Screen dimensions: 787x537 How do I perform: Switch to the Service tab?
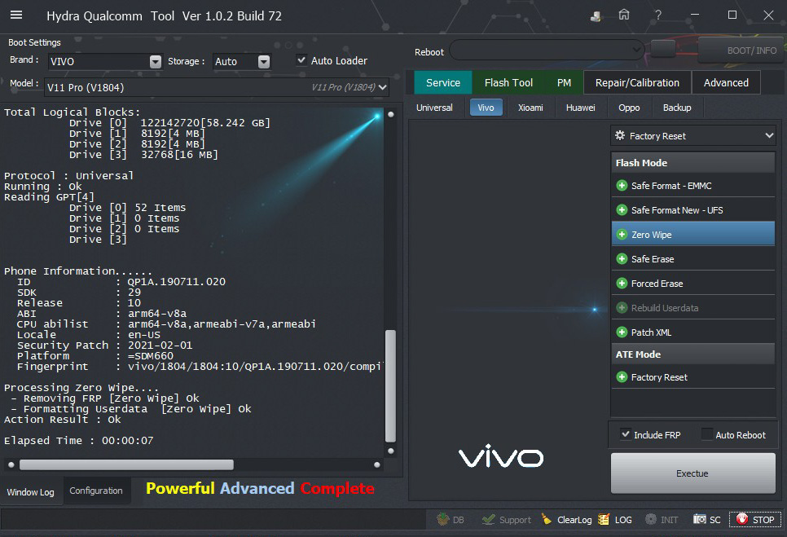click(x=443, y=82)
